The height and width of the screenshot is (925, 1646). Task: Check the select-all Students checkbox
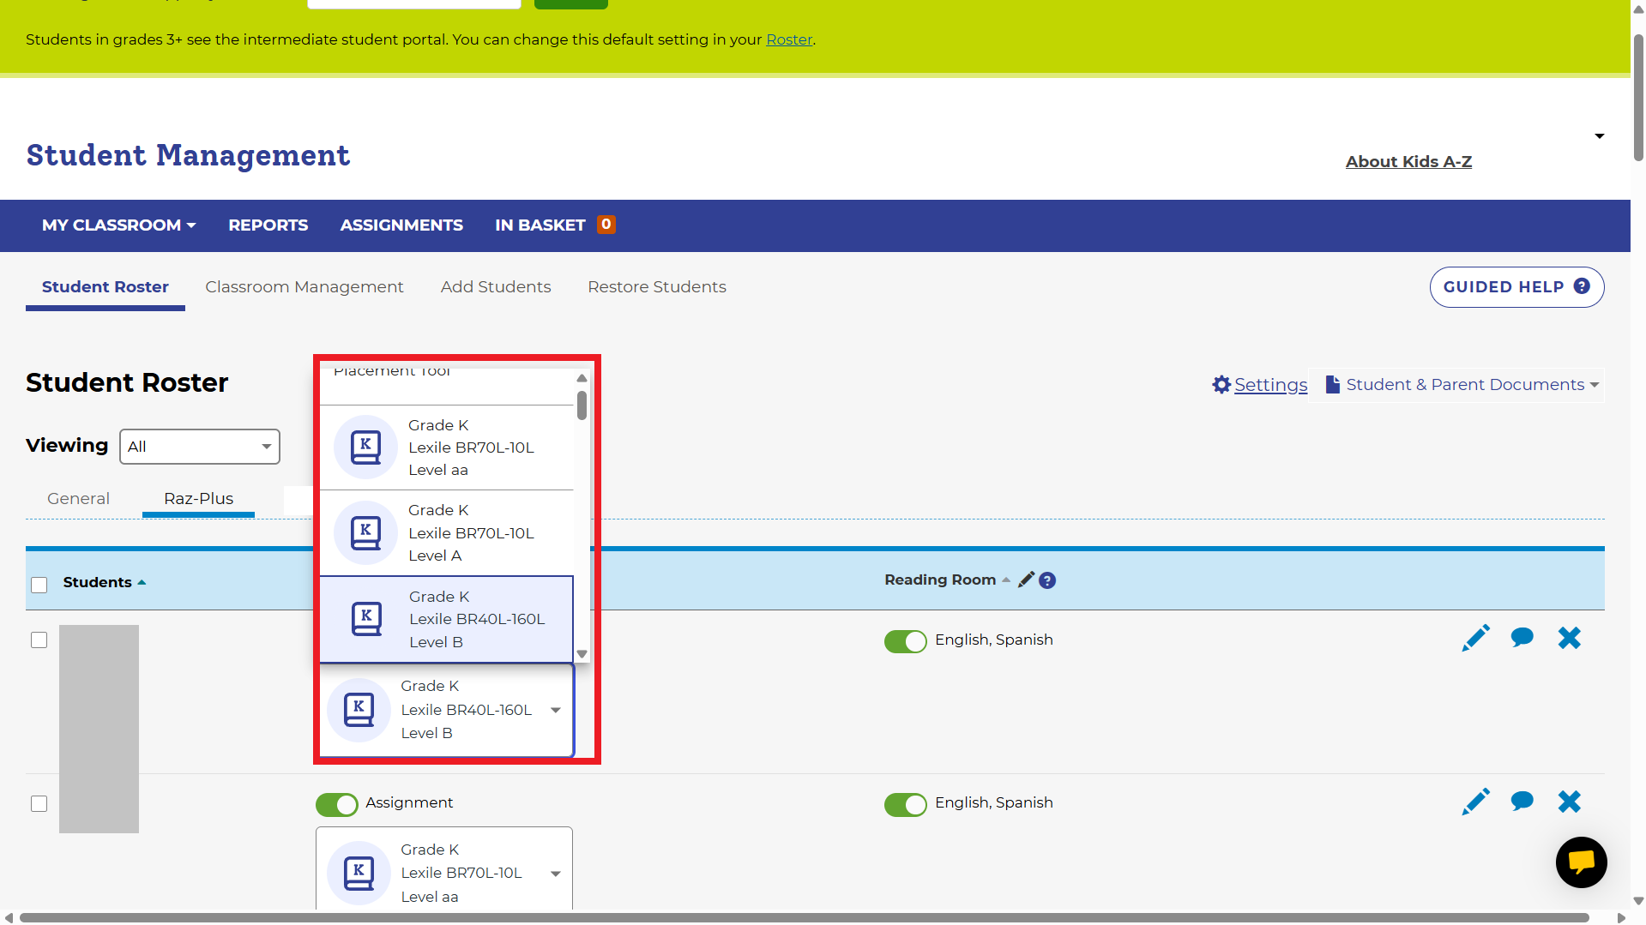(x=39, y=585)
